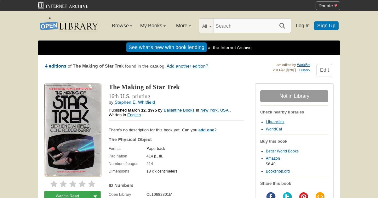378x198 pixels.
Task: Open the Bookshop.org link
Action: point(278,171)
